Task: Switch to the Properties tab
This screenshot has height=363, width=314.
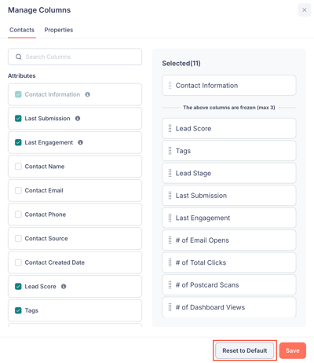Action: 59,30
